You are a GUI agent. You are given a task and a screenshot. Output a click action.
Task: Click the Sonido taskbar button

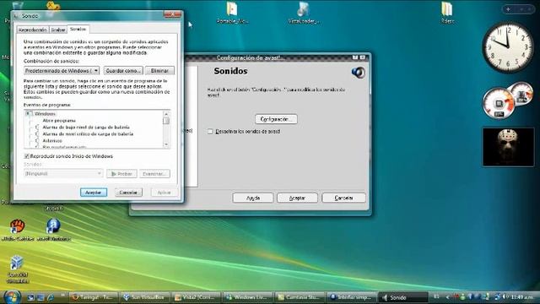403,297
